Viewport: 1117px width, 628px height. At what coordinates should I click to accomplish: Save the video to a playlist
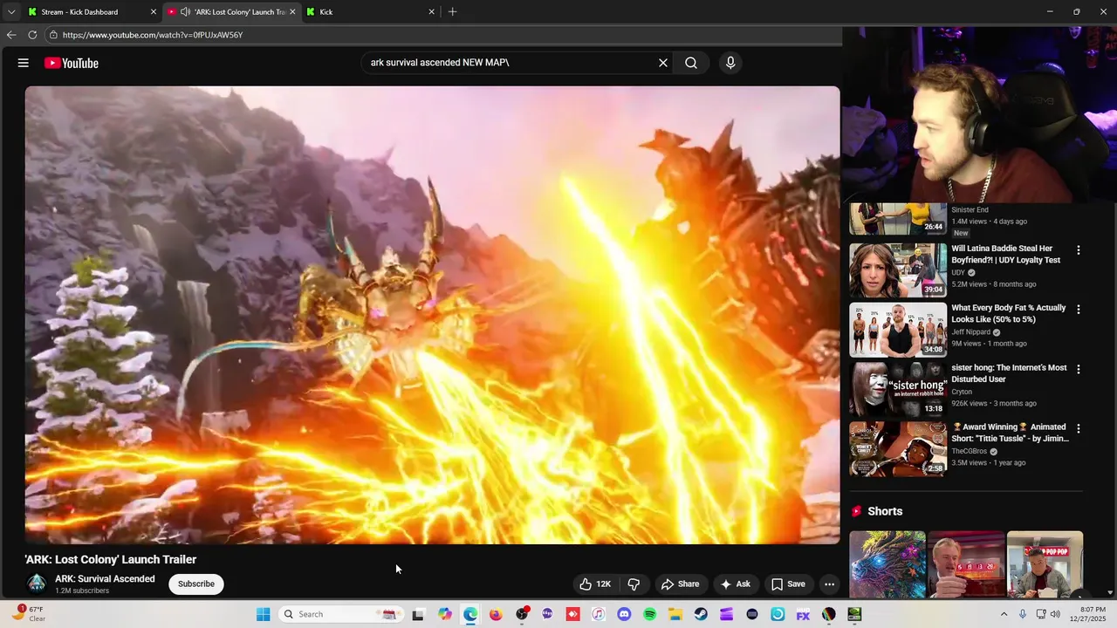[x=788, y=584]
